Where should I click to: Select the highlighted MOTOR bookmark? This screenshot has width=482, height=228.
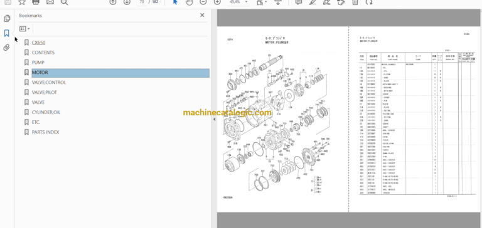point(120,73)
